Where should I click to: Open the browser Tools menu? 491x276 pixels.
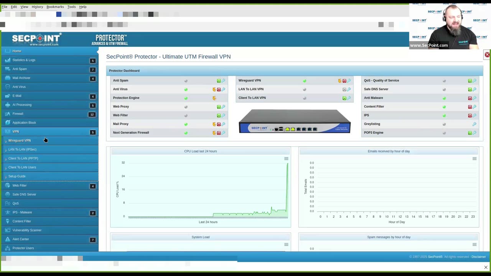point(71,7)
